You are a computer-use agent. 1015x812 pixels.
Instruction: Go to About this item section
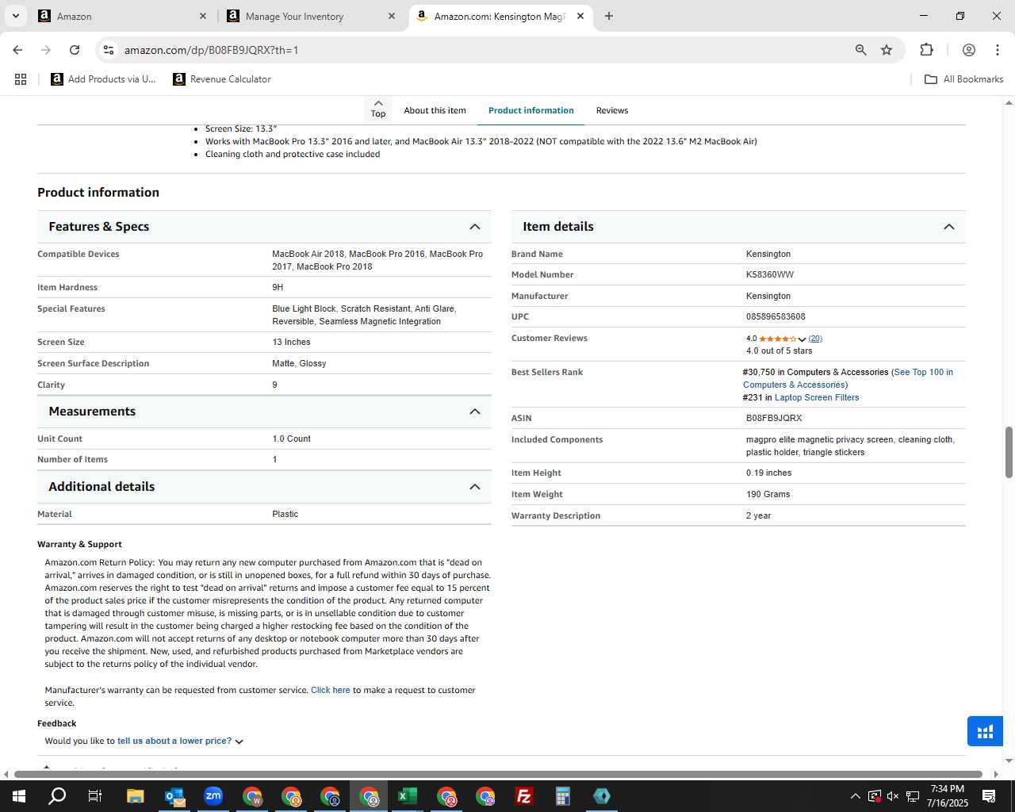(435, 110)
